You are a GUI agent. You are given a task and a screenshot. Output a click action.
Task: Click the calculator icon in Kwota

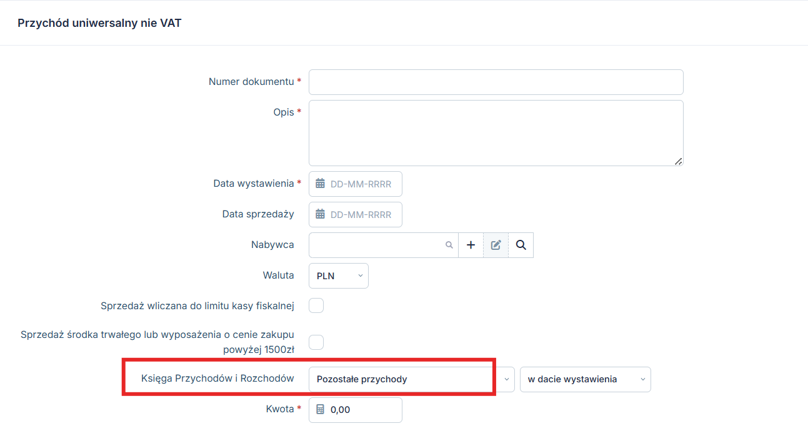[x=320, y=410]
